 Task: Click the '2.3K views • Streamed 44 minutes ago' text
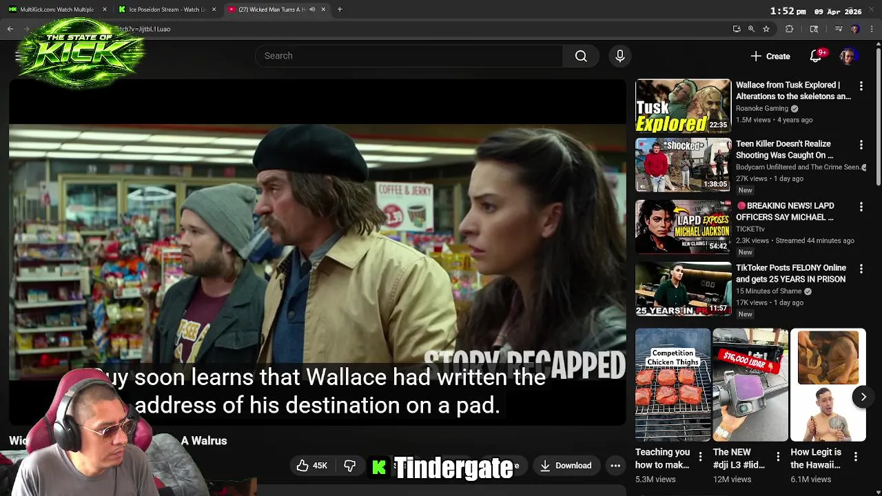[x=794, y=240]
